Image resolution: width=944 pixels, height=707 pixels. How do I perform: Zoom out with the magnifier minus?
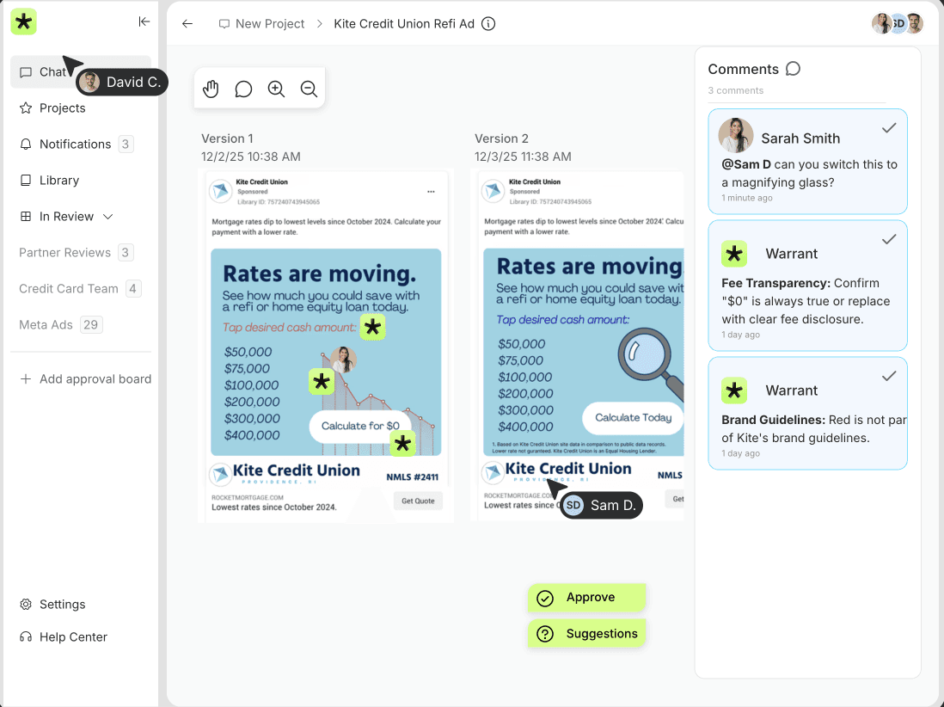coord(309,89)
